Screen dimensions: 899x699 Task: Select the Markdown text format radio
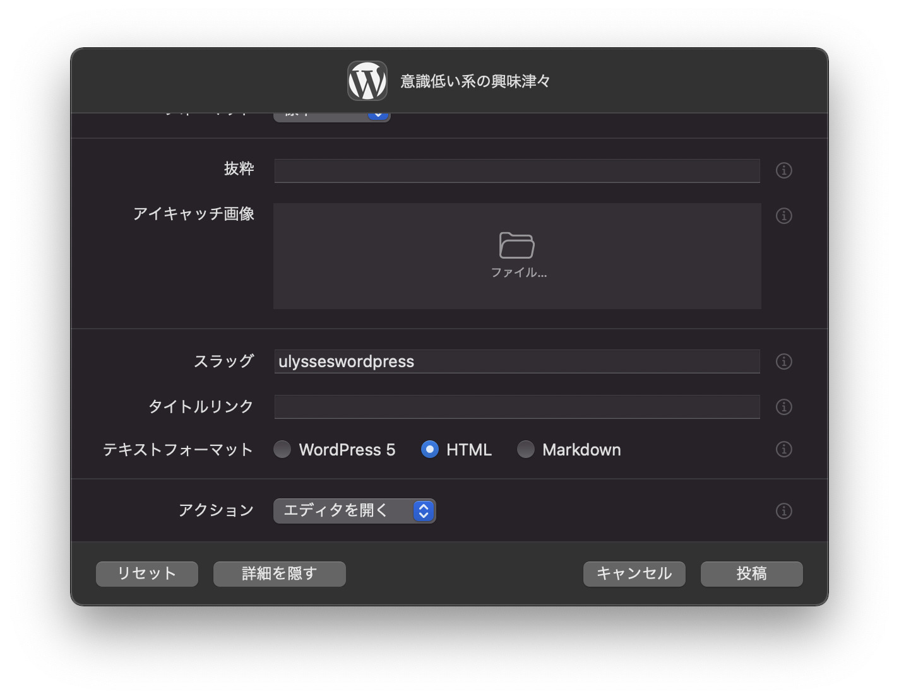[x=526, y=449]
